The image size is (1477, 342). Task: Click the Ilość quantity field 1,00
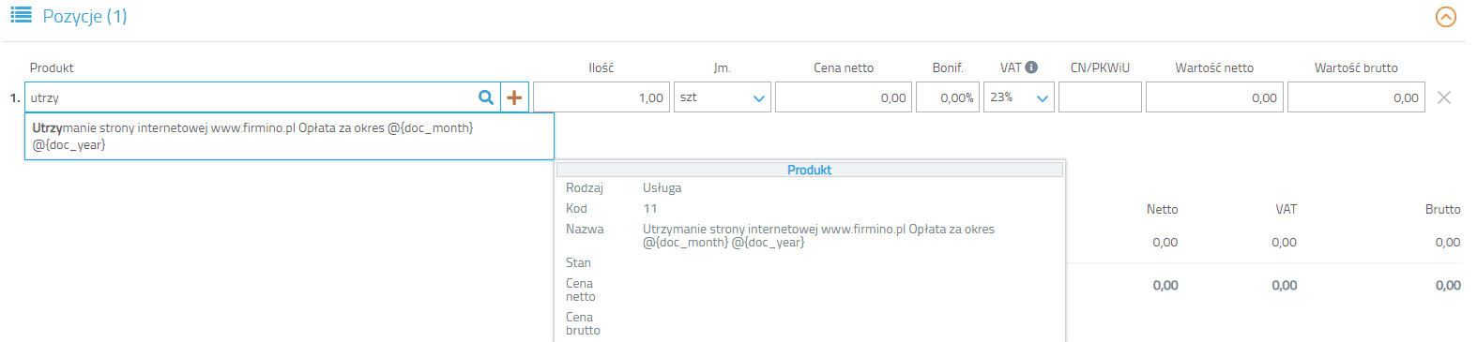point(601,97)
